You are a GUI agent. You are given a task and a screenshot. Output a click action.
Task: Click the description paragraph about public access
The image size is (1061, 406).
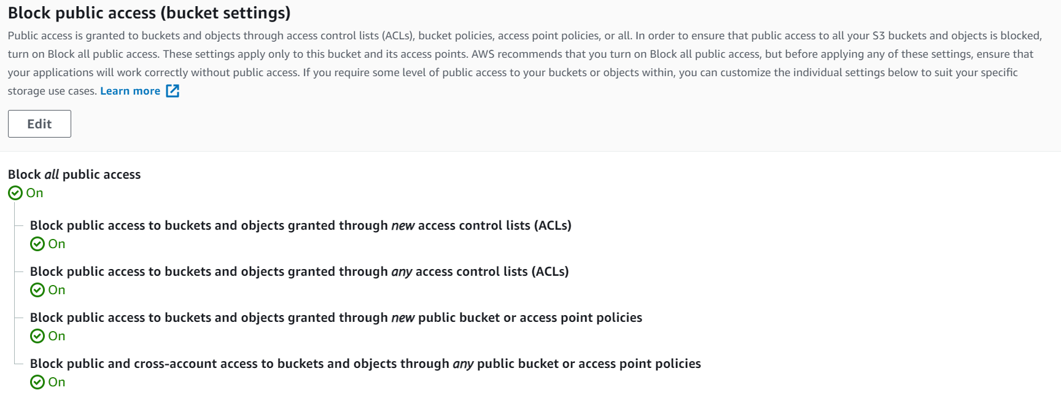pyautogui.click(x=525, y=63)
